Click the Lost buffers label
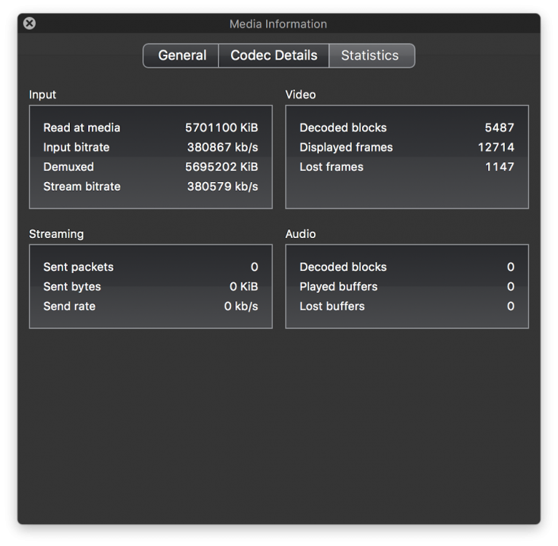This screenshot has height=546, width=558. [x=332, y=306]
